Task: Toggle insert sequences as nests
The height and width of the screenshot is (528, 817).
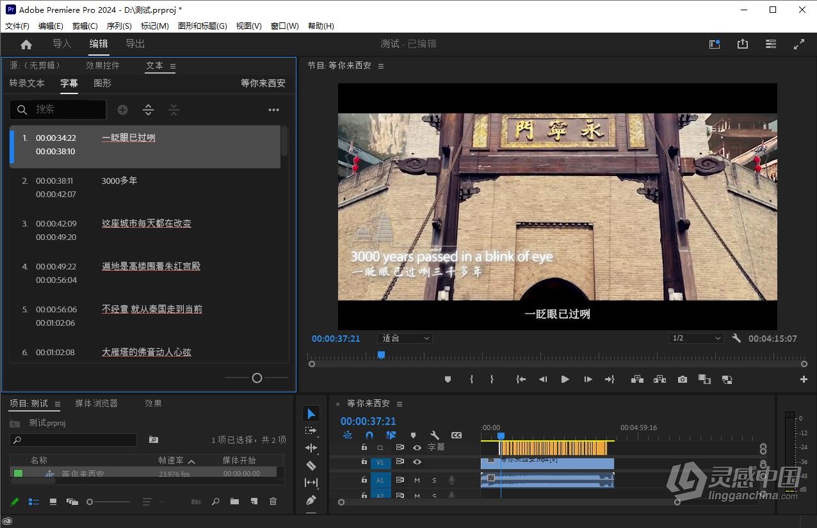Action: (x=348, y=435)
